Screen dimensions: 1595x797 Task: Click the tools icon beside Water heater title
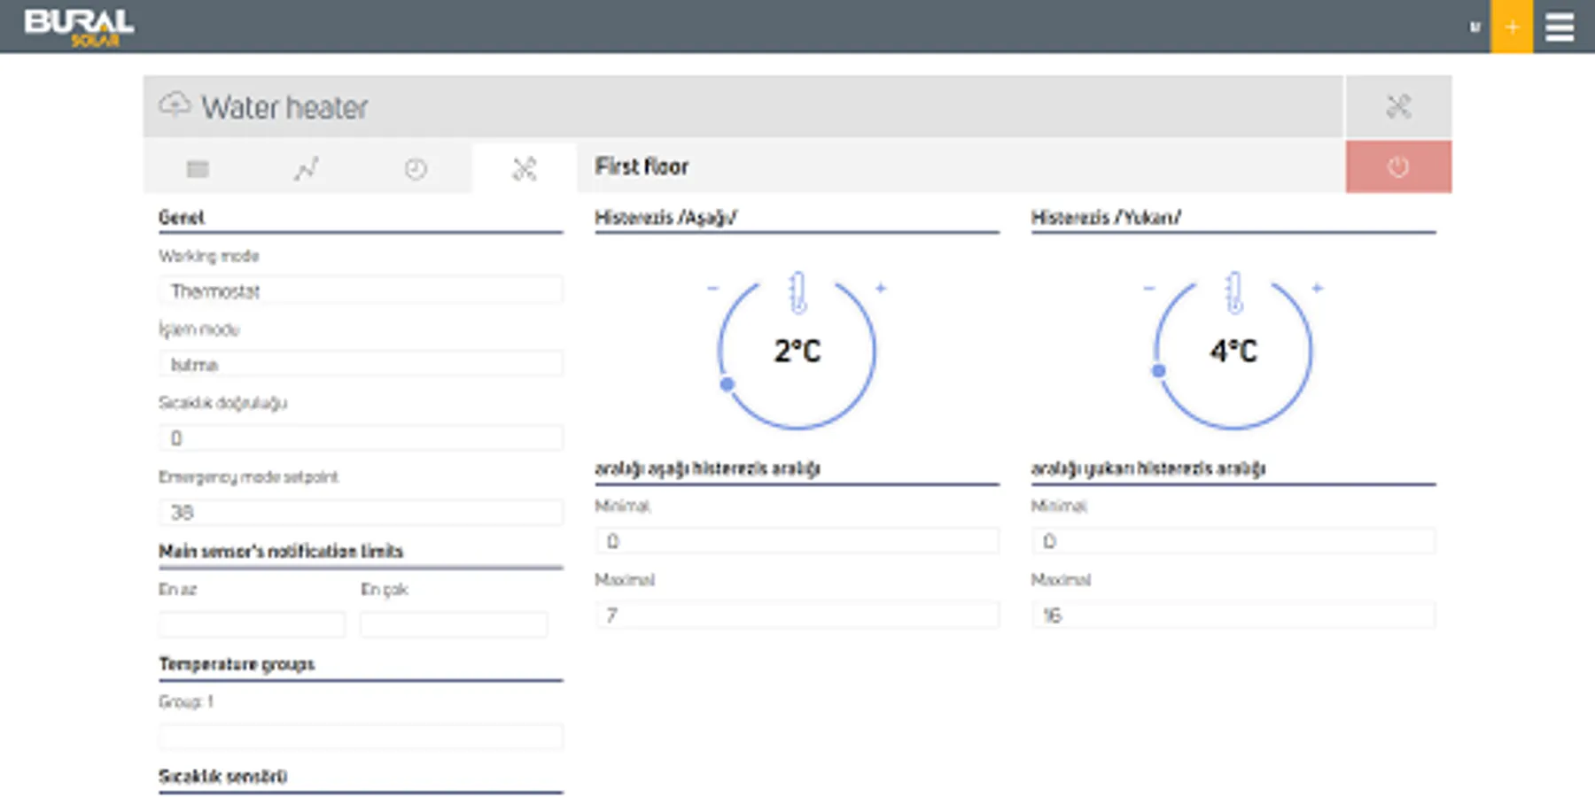click(x=1398, y=107)
